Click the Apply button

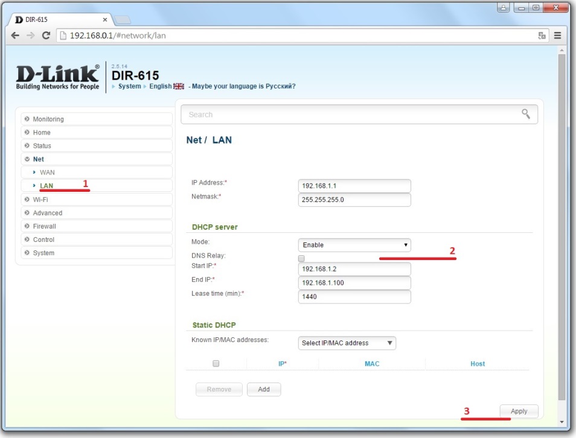pyautogui.click(x=519, y=411)
